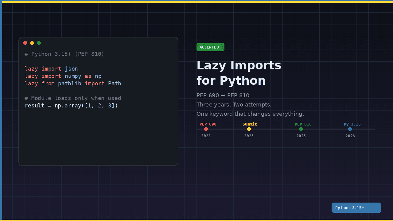The height and width of the screenshot is (221, 393).
Task: Click the green traffic-light dot on code window
Action: (39, 43)
